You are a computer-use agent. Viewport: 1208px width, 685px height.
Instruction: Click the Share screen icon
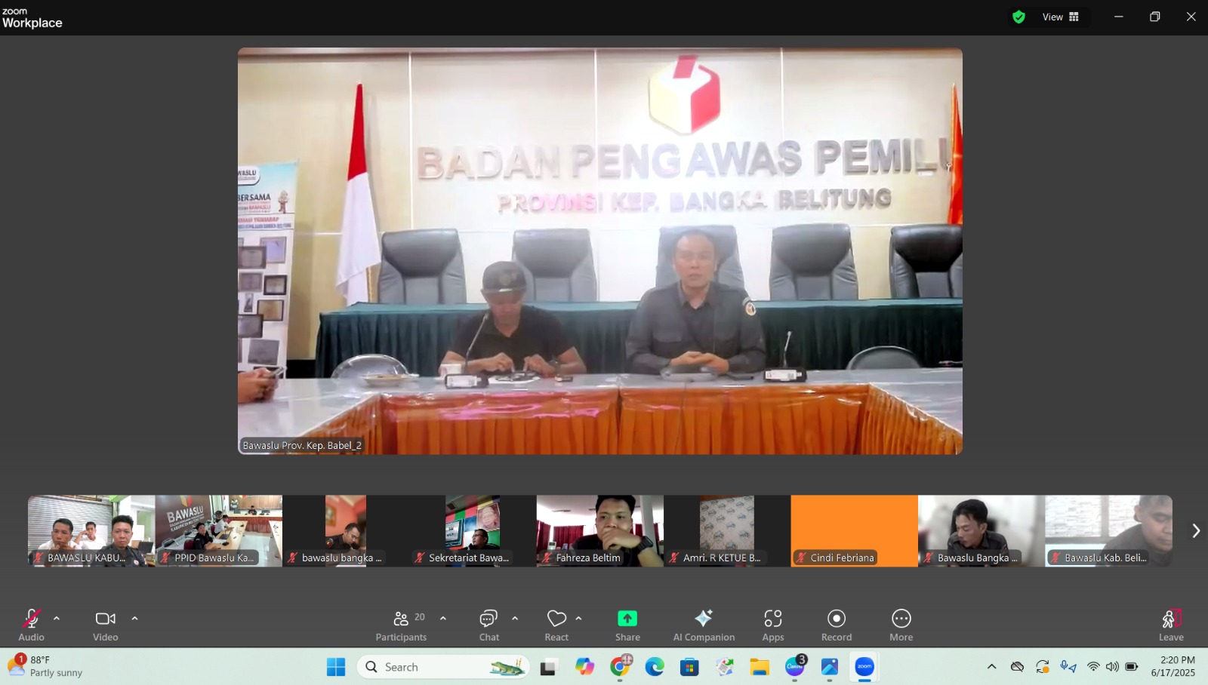coord(628,619)
